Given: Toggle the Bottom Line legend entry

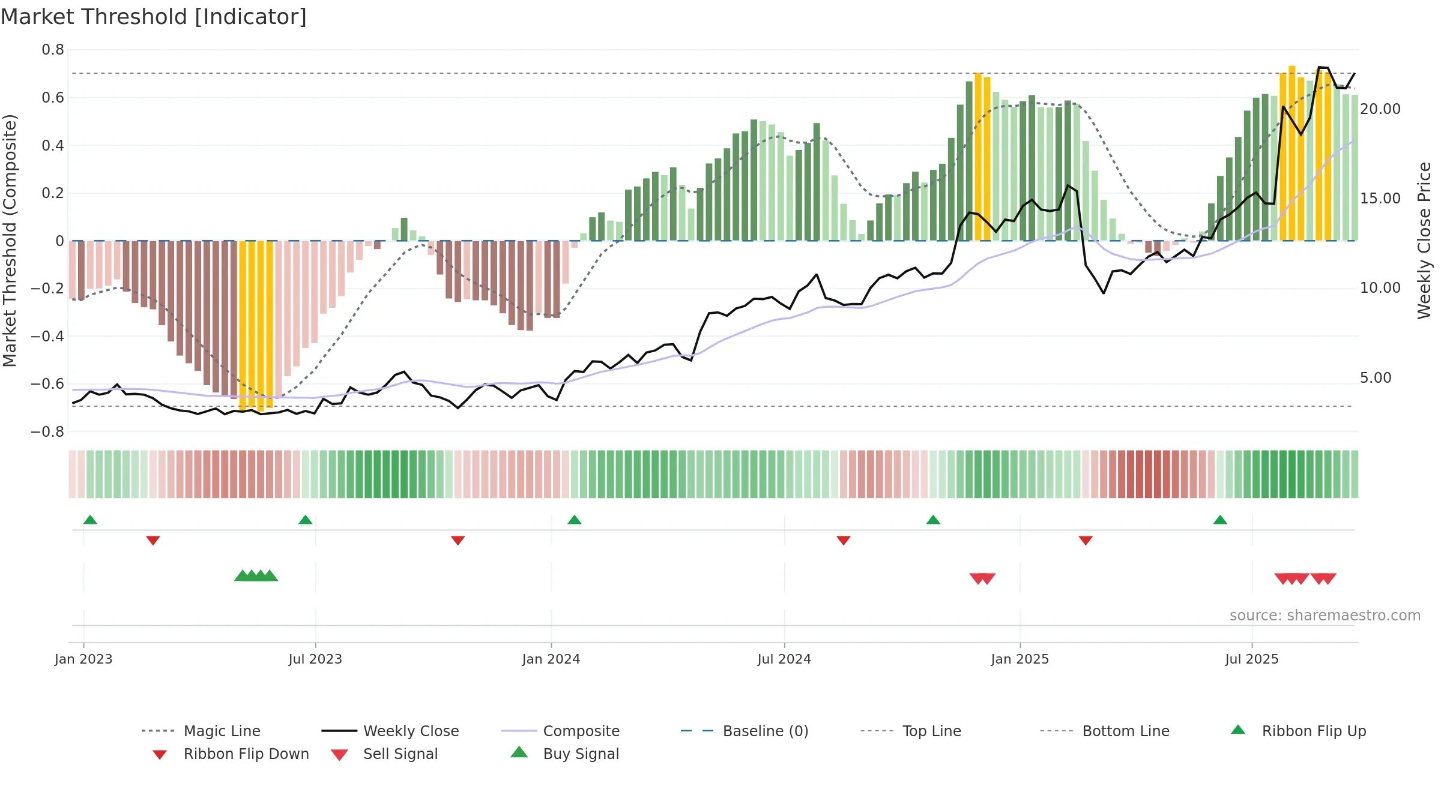Looking at the screenshot, I should coord(1105,731).
